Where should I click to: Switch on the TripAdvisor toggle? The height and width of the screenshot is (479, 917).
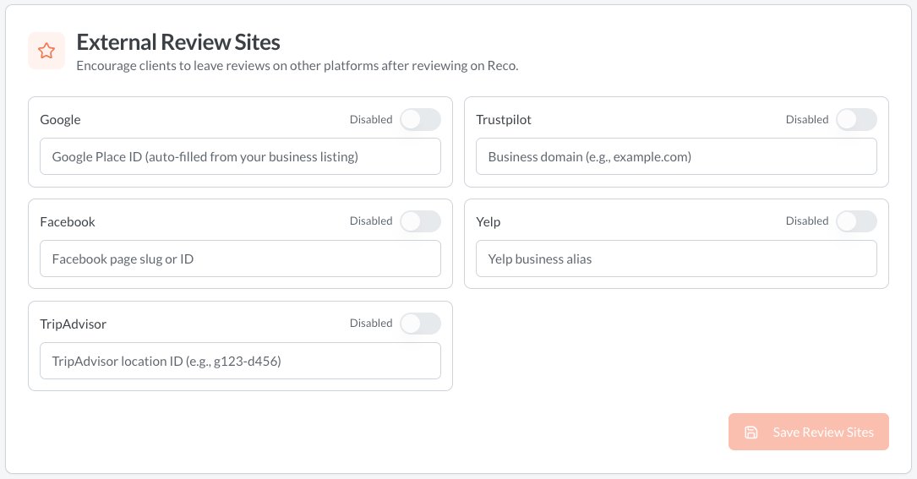pyautogui.click(x=420, y=324)
